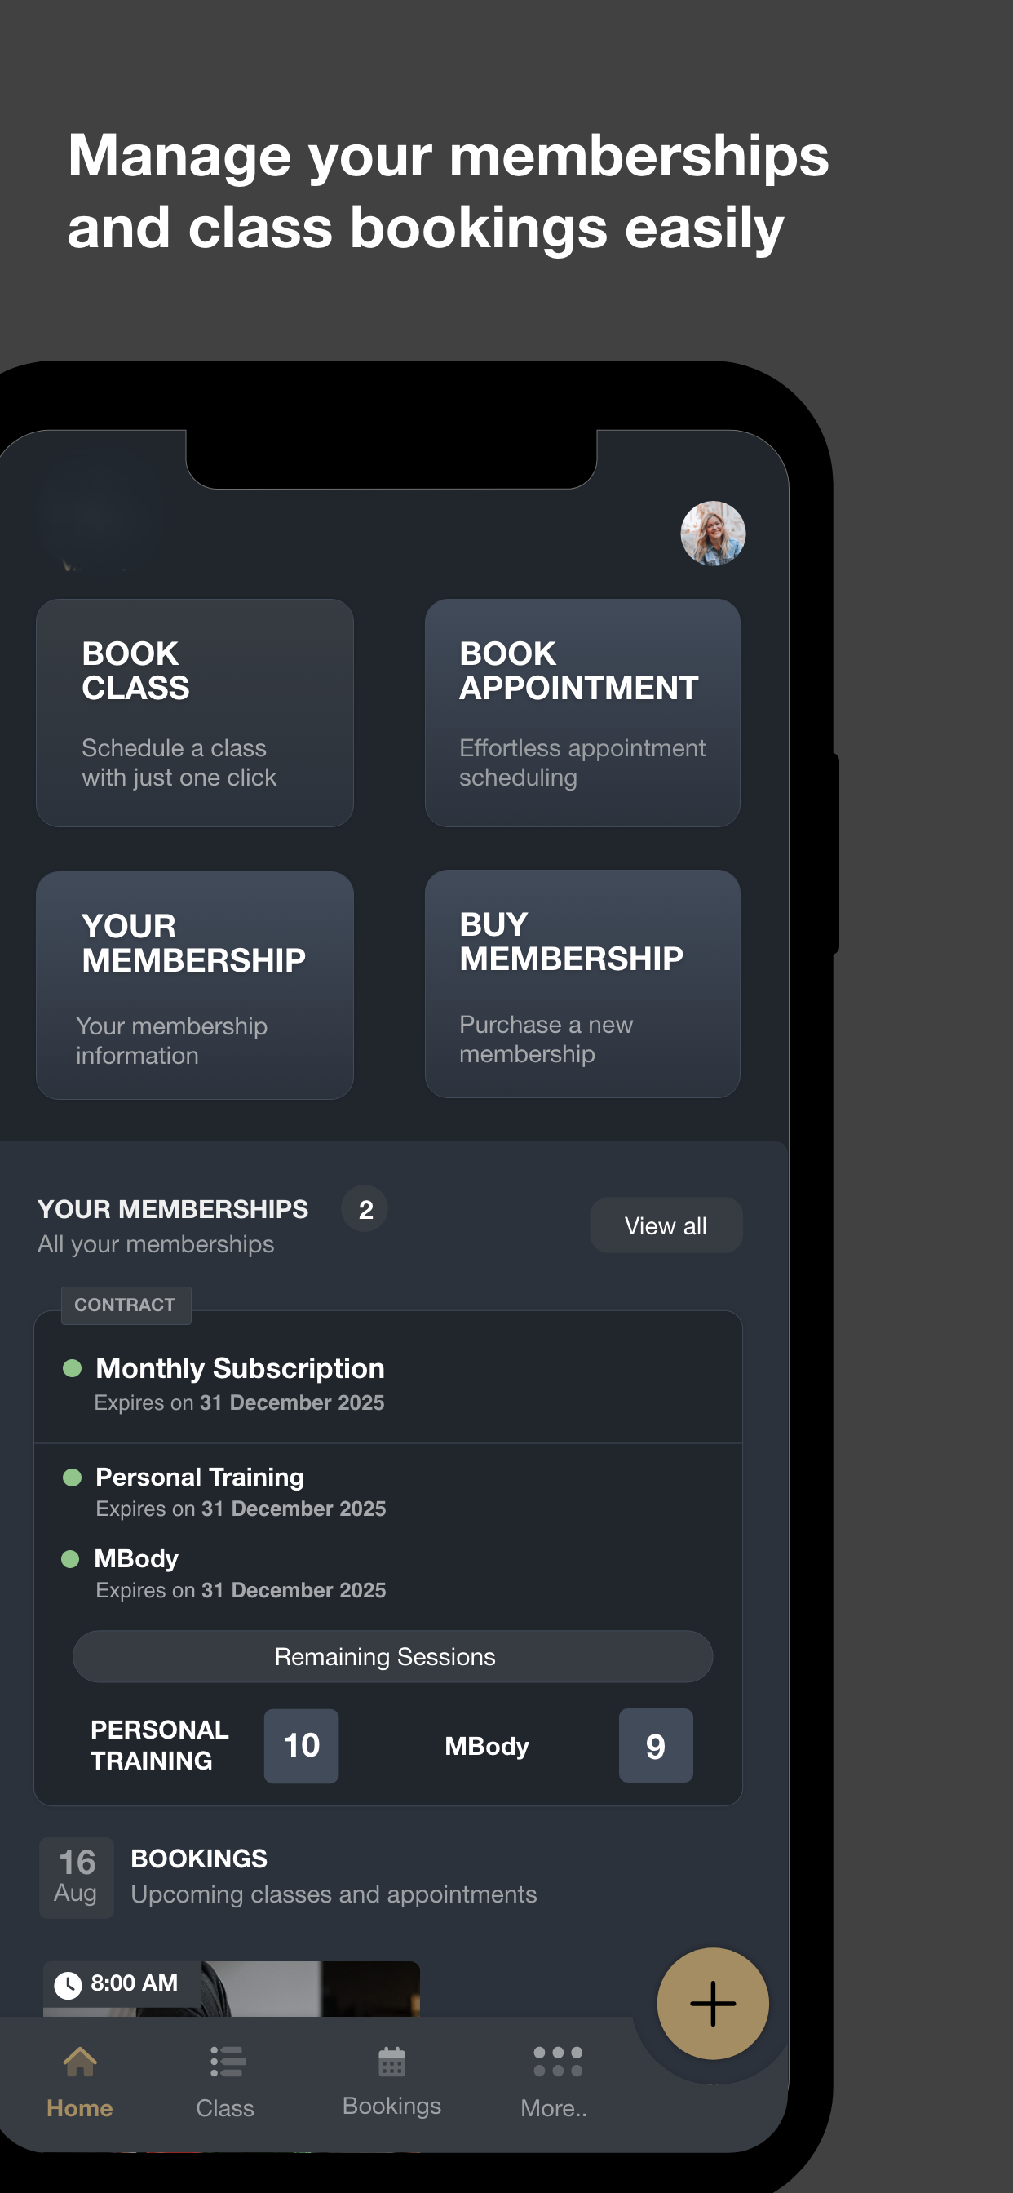Open the 8:00 AM booking thumbnail
Viewport: 1013px width, 2193px height.
[x=232, y=1989]
